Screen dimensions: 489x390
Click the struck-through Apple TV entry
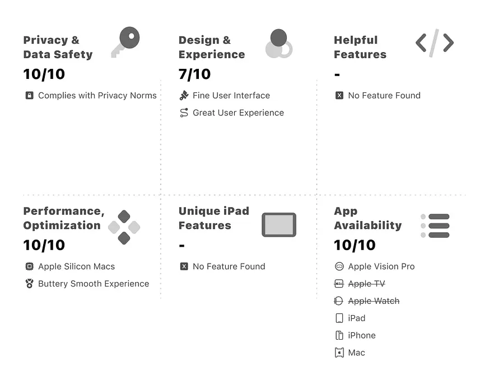pyautogui.click(x=360, y=284)
